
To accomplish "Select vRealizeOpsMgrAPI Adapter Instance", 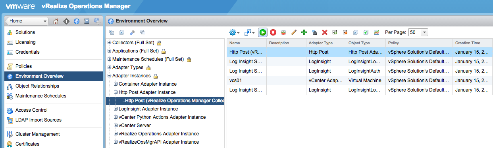I will pos(159,142).
